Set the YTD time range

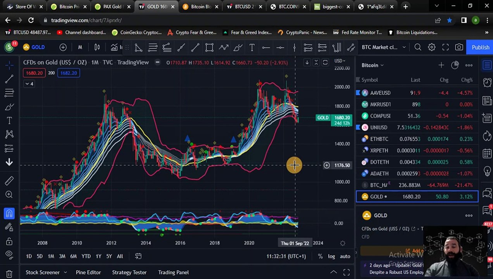[86, 256]
